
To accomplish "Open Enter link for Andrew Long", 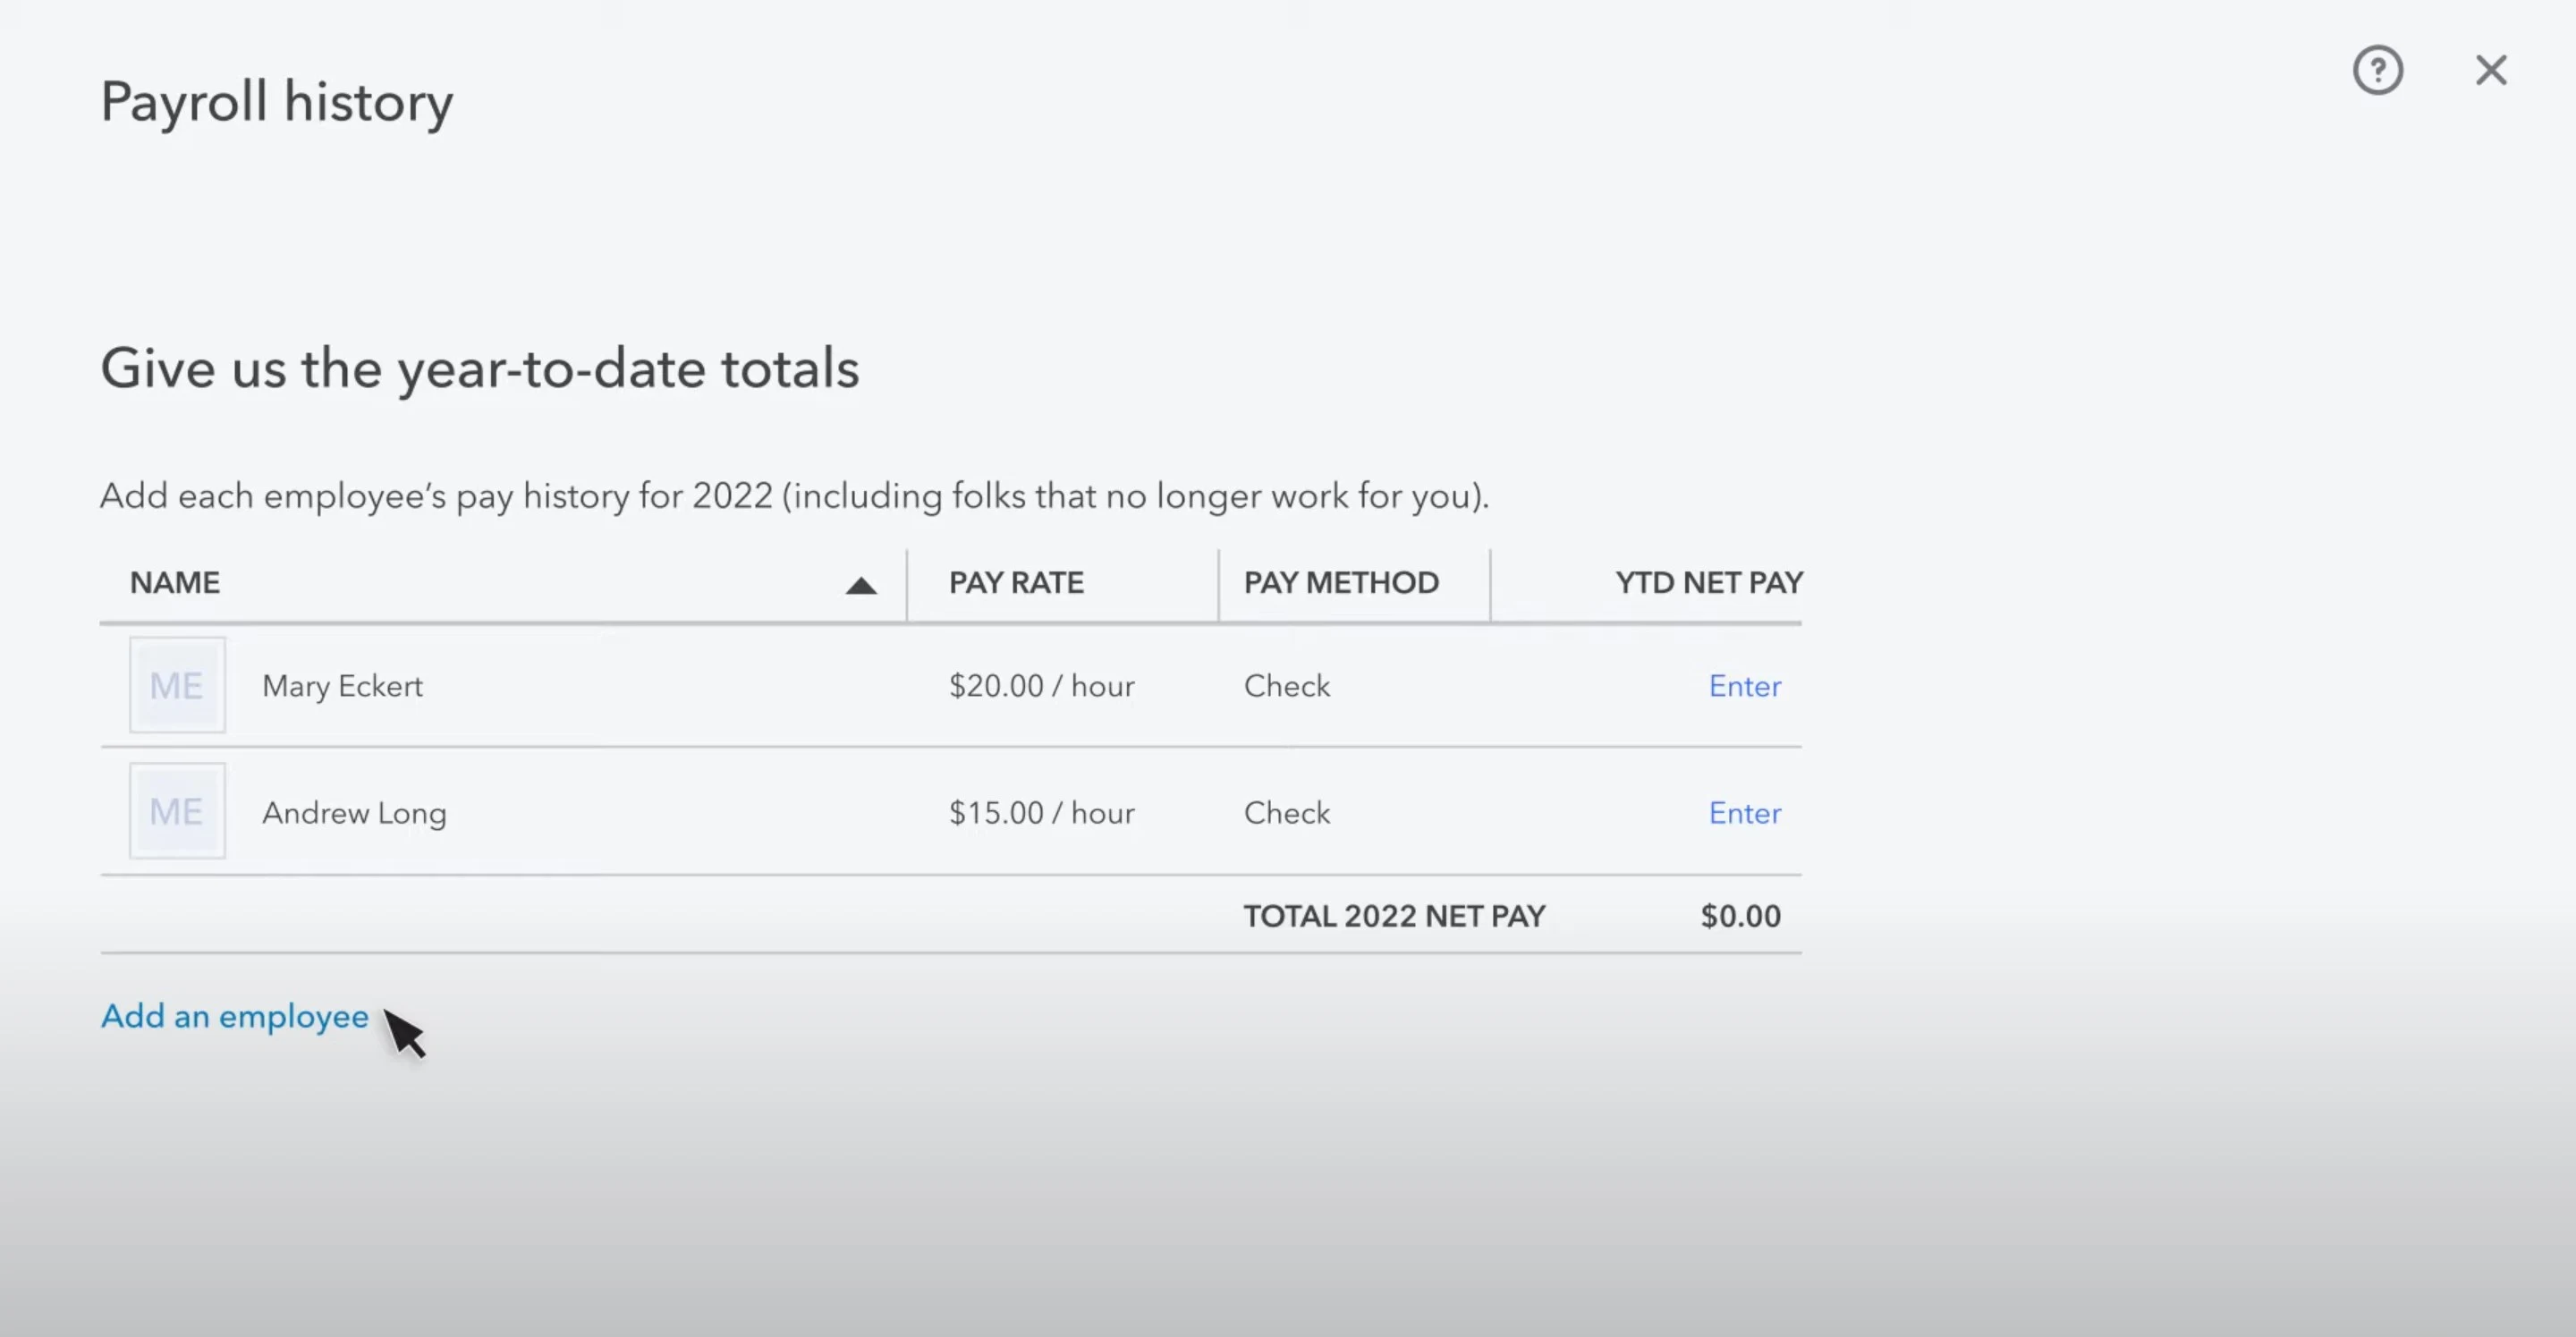I will [x=1744, y=813].
